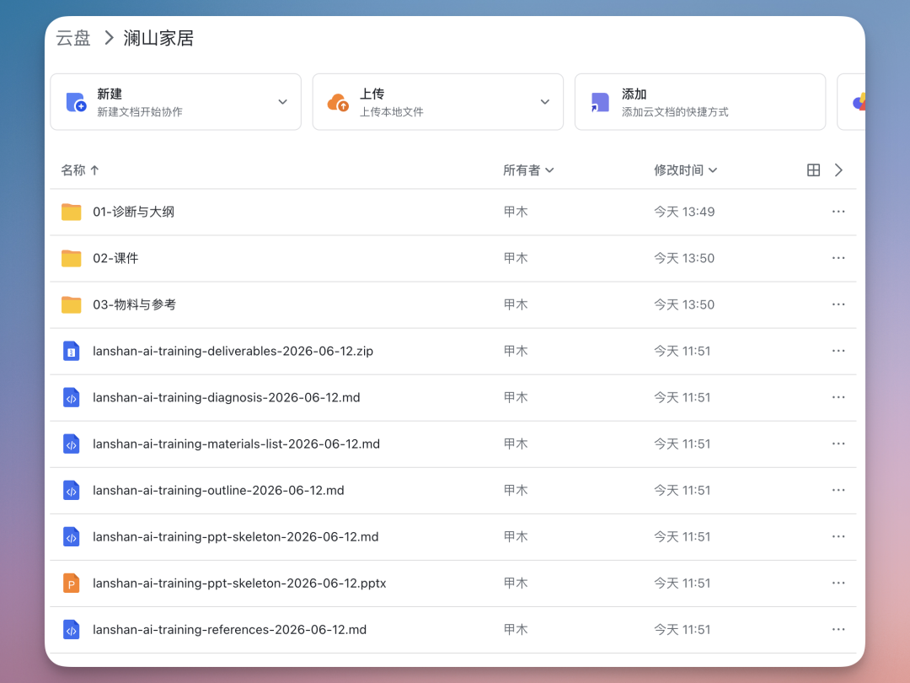Click 今天 13:50 time of 02-课件

[684, 259]
